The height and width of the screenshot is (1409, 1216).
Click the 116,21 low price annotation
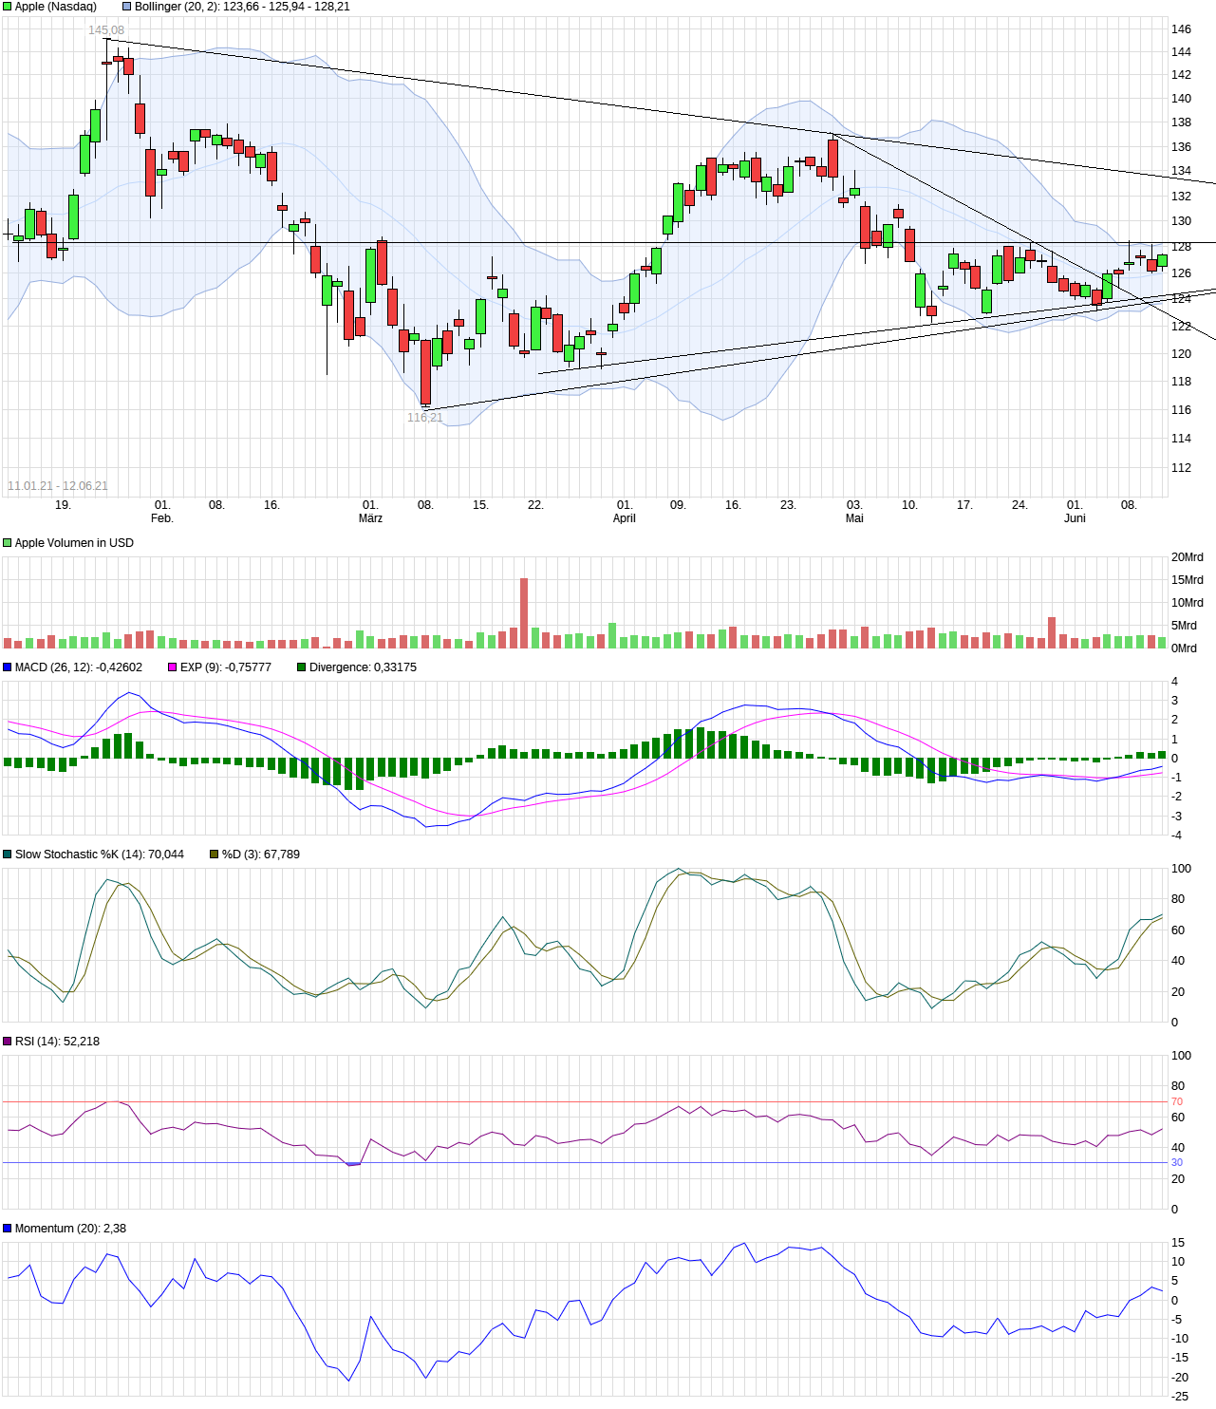425,418
